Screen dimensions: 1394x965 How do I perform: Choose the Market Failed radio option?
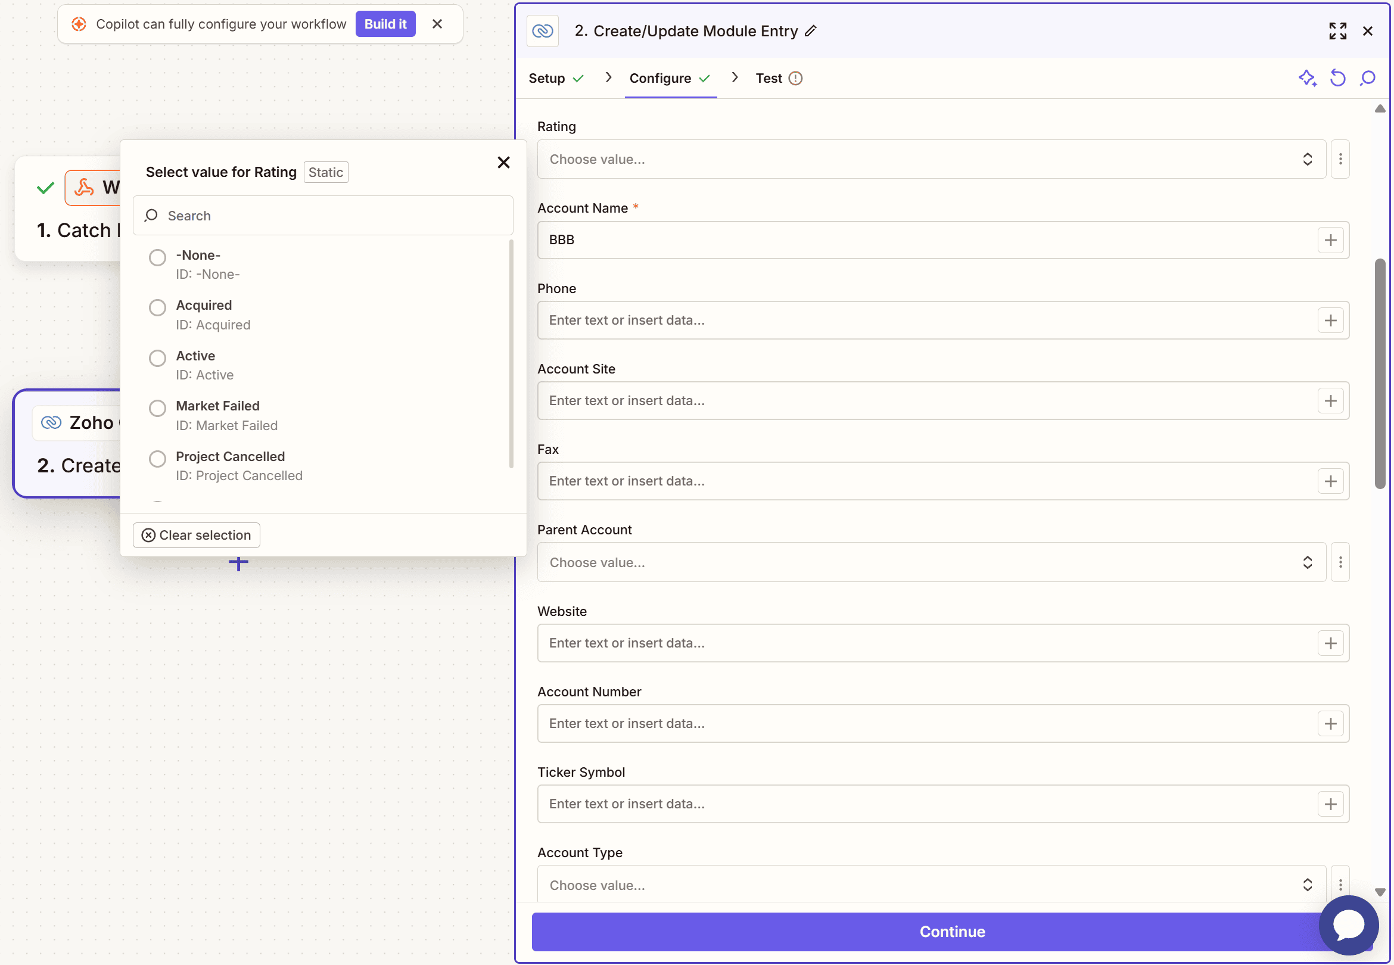pyautogui.click(x=157, y=408)
